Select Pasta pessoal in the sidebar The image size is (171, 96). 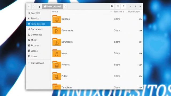[x=38, y=24]
